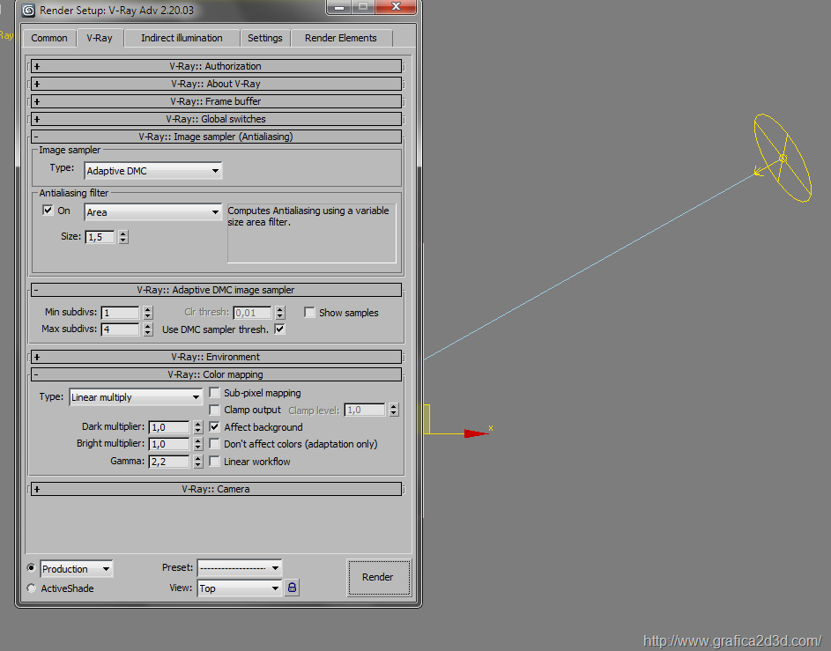Click the antialiasing filter Size field
Viewport: 831px width, 651px height.
pyautogui.click(x=100, y=237)
